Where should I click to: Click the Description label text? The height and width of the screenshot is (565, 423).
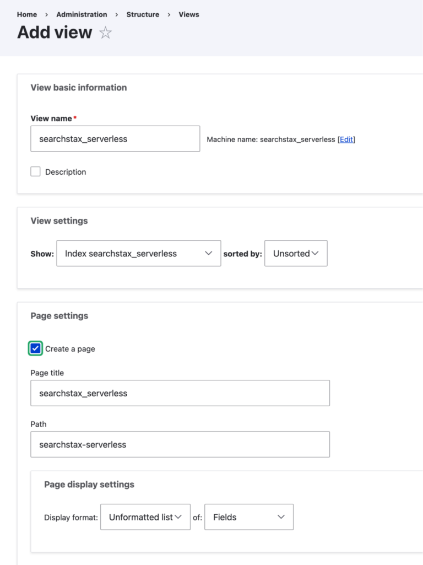coord(66,172)
